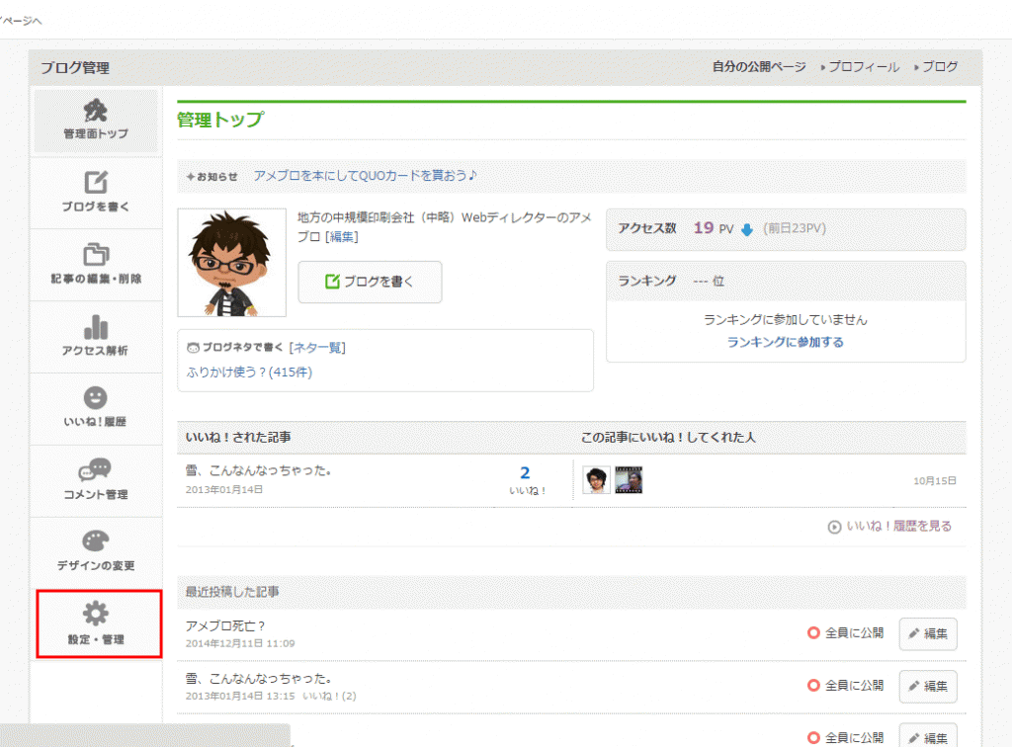Open デザインの変更 palette icon
The height and width of the screenshot is (747, 1012).
coord(96,542)
